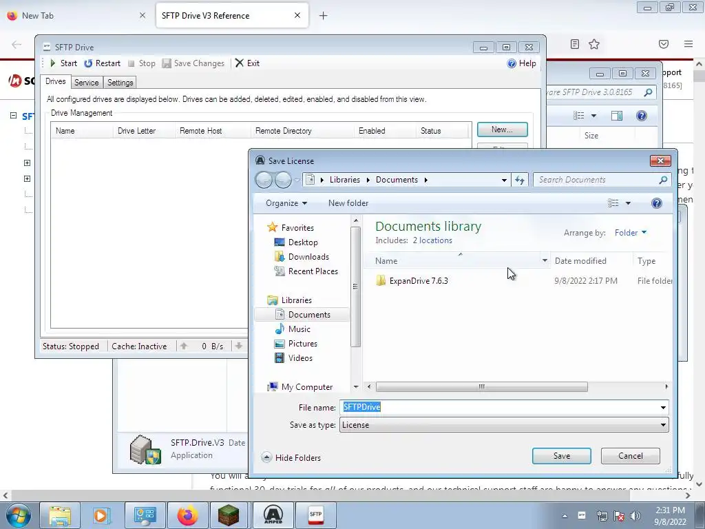Click the Stop toolbar button
This screenshot has height=529, width=705.
pos(141,63)
